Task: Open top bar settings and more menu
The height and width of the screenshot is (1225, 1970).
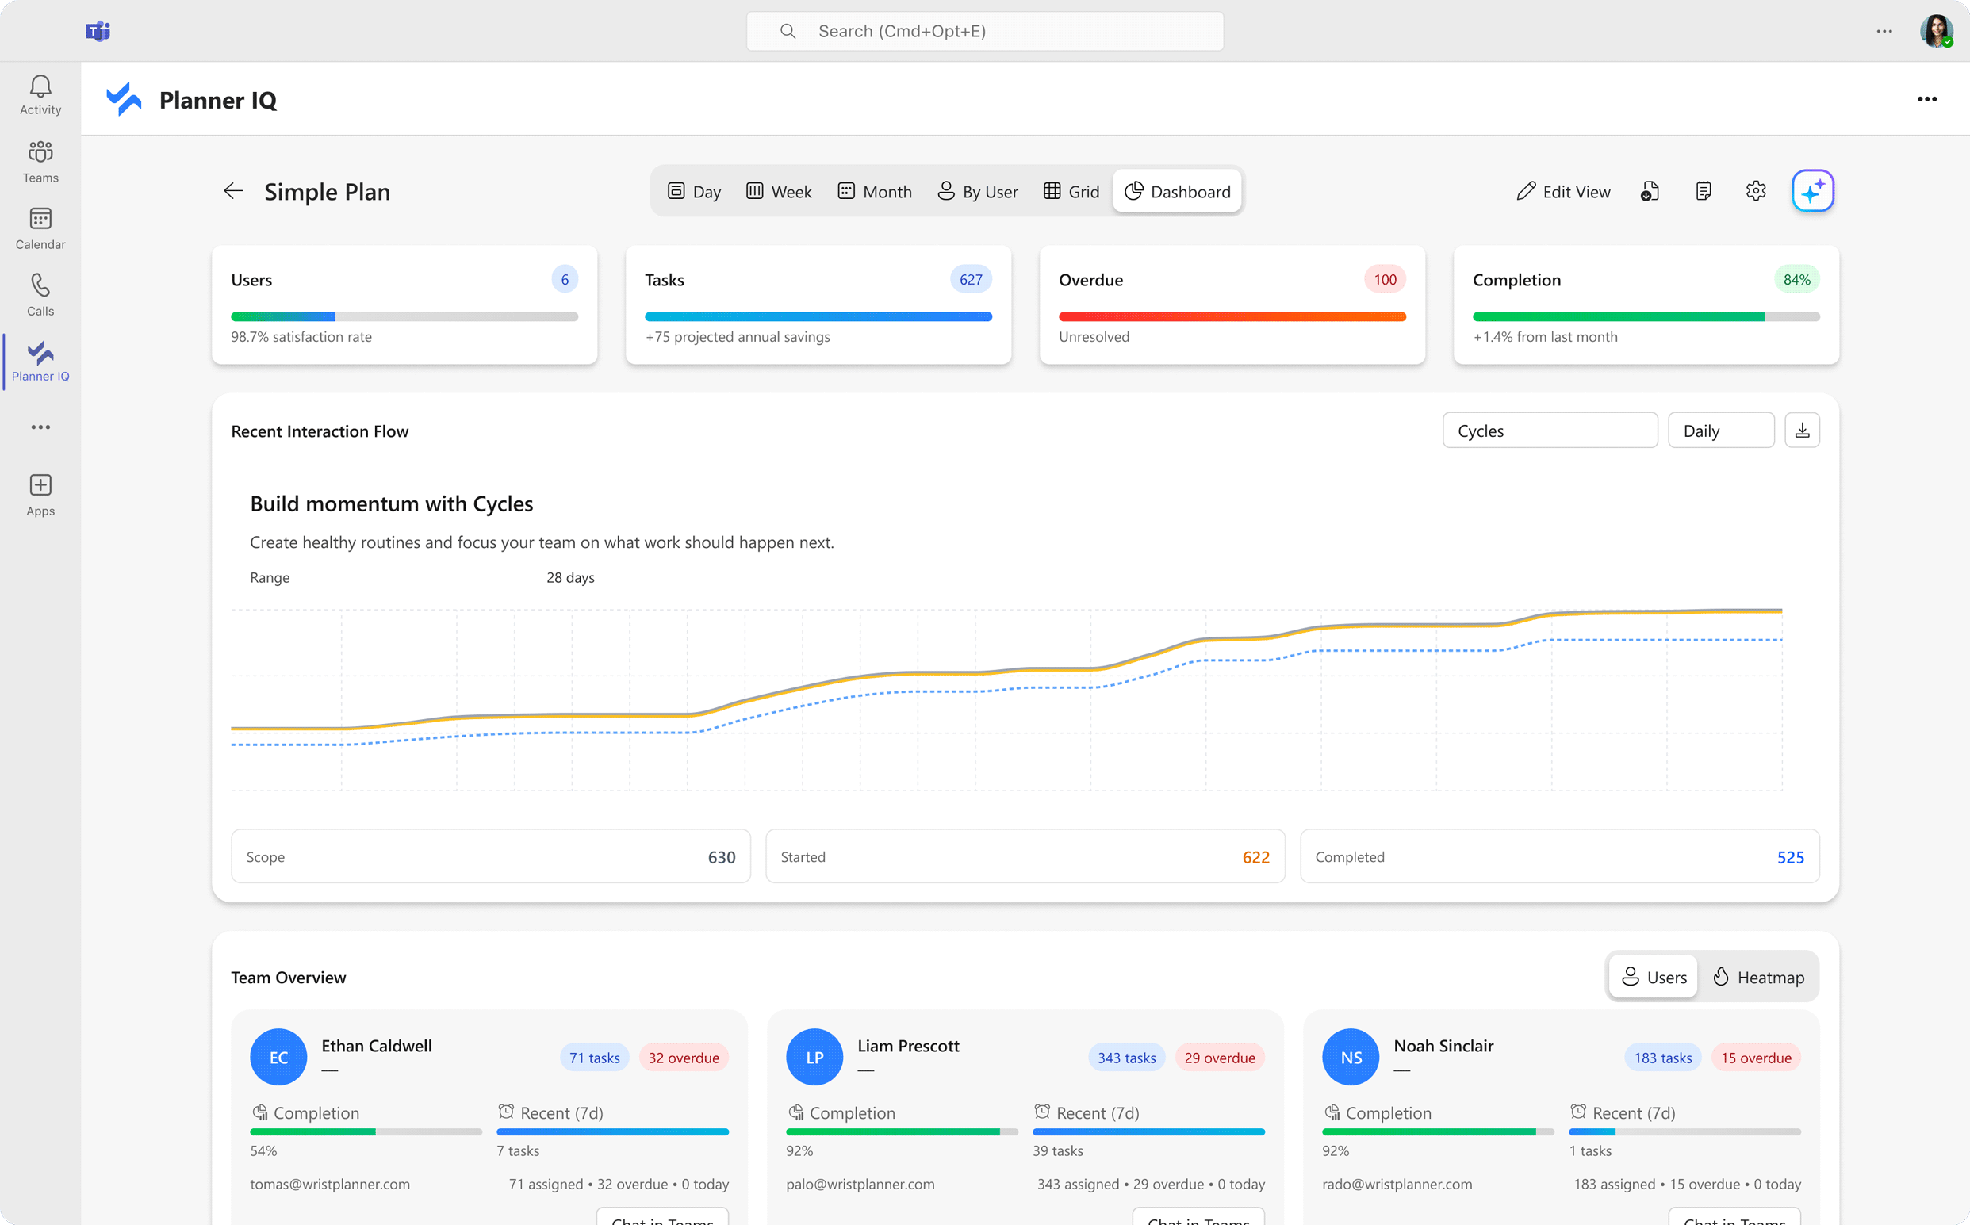Action: pyautogui.click(x=1884, y=31)
